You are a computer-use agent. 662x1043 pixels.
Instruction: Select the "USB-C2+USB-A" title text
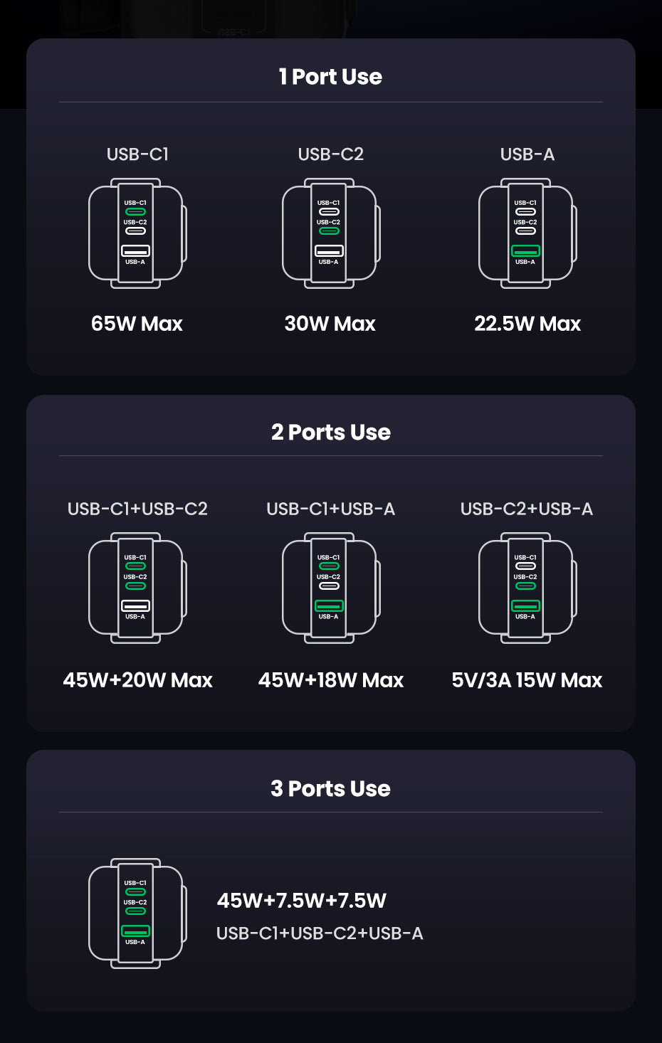(527, 509)
